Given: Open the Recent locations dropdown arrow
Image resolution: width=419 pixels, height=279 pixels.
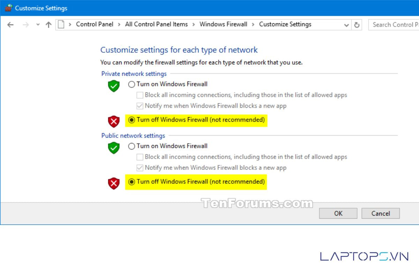Looking at the screenshot, I should pos(38,25).
